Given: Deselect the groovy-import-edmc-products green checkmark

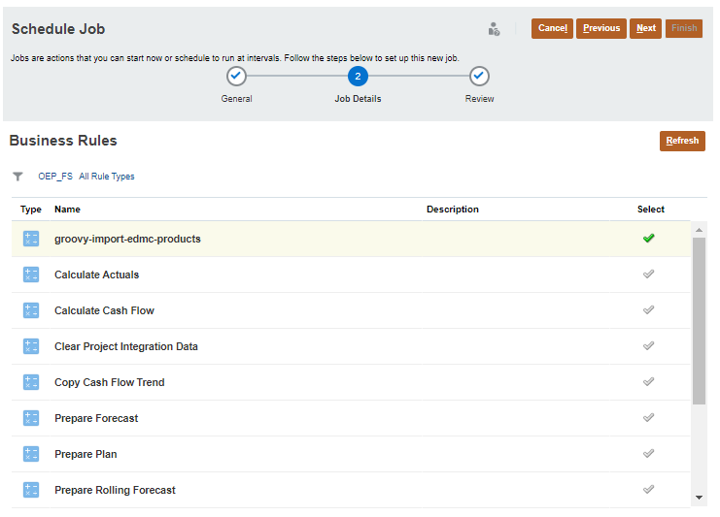Looking at the screenshot, I should point(649,238).
